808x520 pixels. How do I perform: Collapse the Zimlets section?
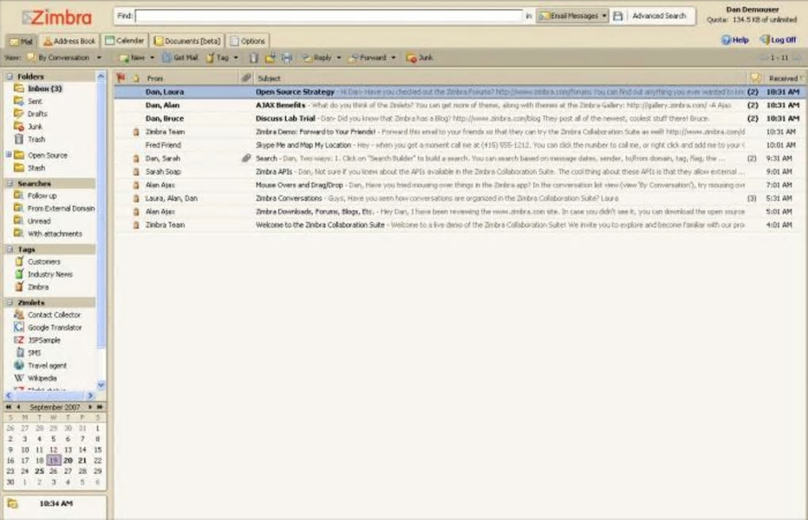(x=10, y=303)
